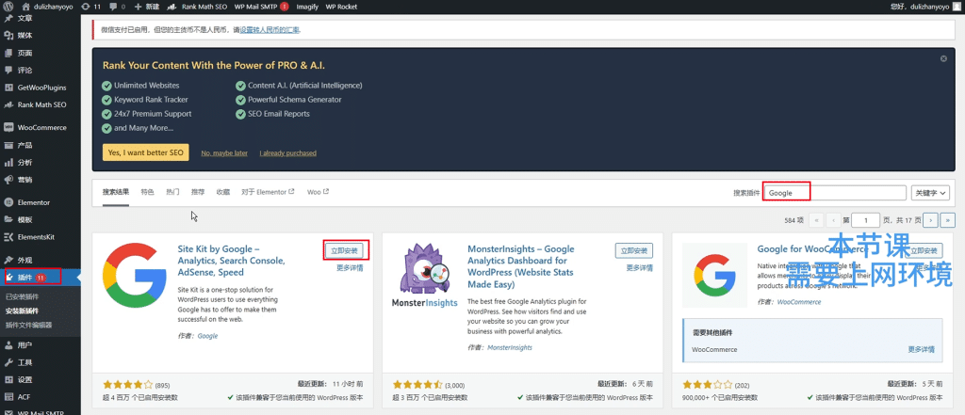Click the I already purchased link

[288, 153]
